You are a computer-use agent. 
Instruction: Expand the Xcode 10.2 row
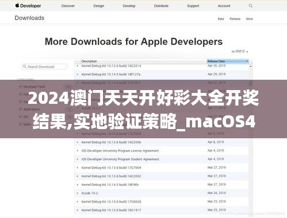[x=78, y=193]
